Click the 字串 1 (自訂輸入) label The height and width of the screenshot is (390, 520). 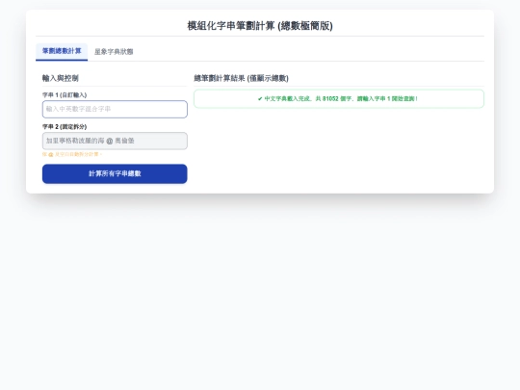pos(65,94)
